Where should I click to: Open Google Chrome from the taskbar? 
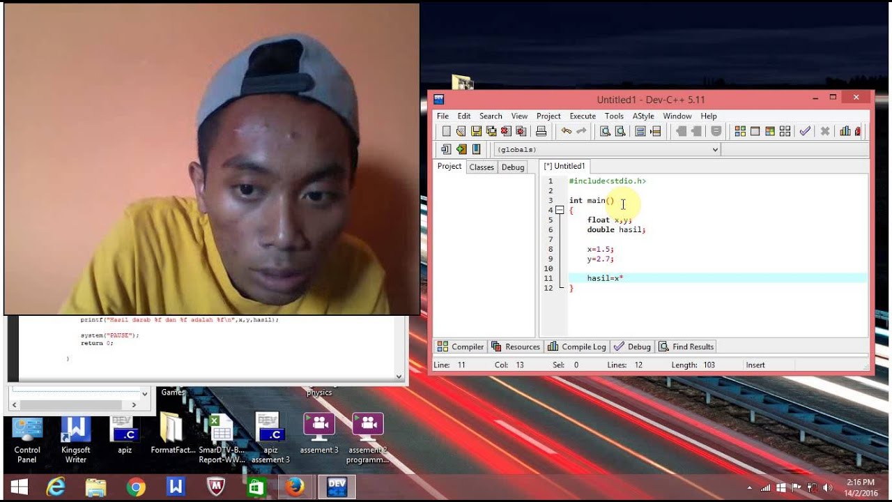(x=136, y=487)
